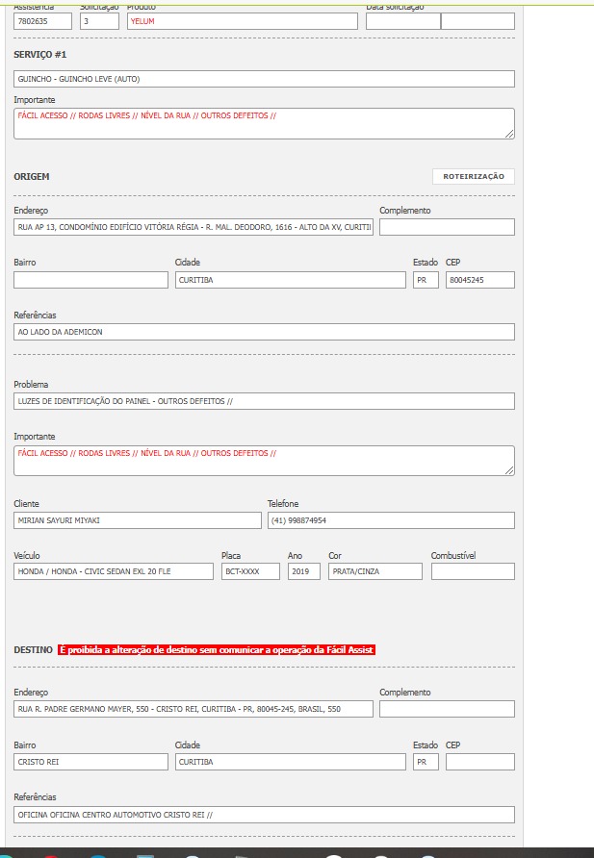
Task: Click the ROTEIRIZAÇÃO button
Action: click(474, 176)
